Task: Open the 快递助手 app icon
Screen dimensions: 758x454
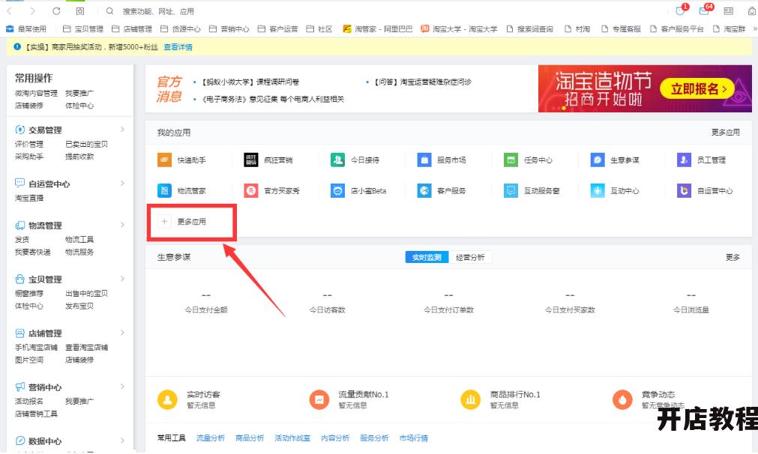Action: coord(164,160)
